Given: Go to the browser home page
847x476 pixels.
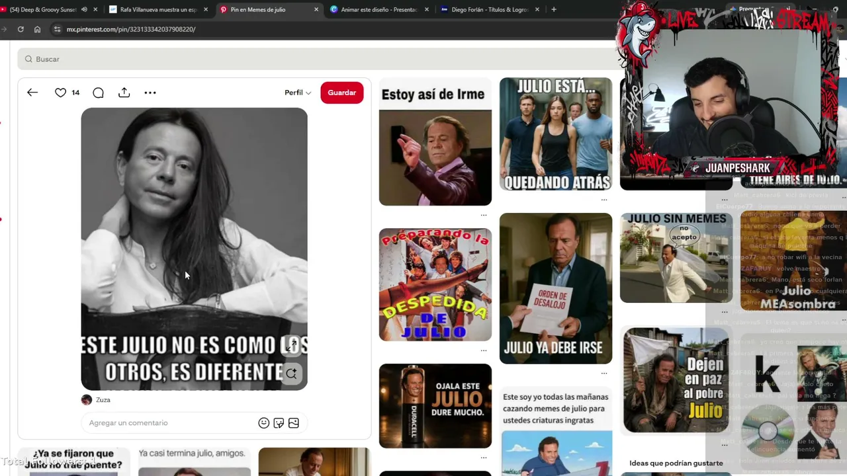Looking at the screenshot, I should 37,29.
